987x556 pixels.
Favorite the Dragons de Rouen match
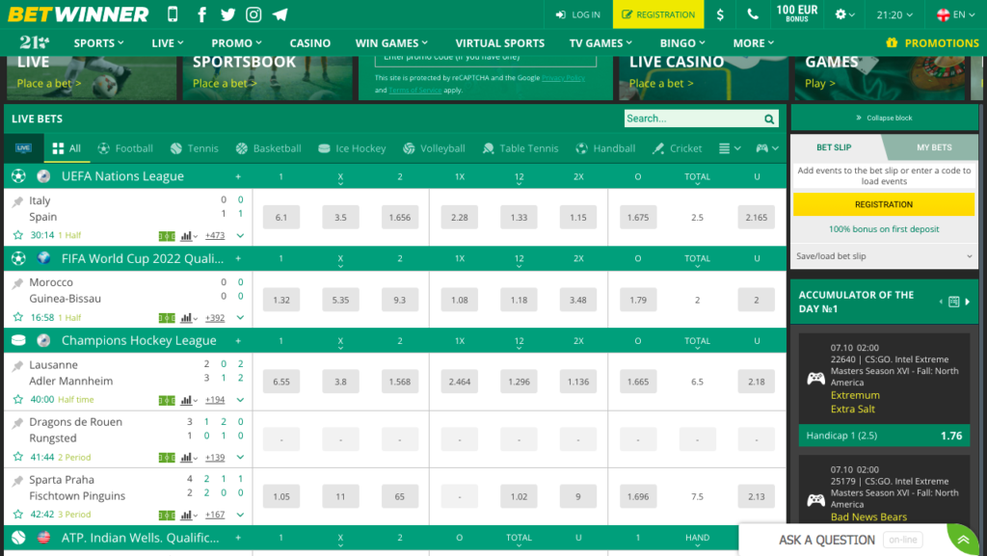pos(18,458)
